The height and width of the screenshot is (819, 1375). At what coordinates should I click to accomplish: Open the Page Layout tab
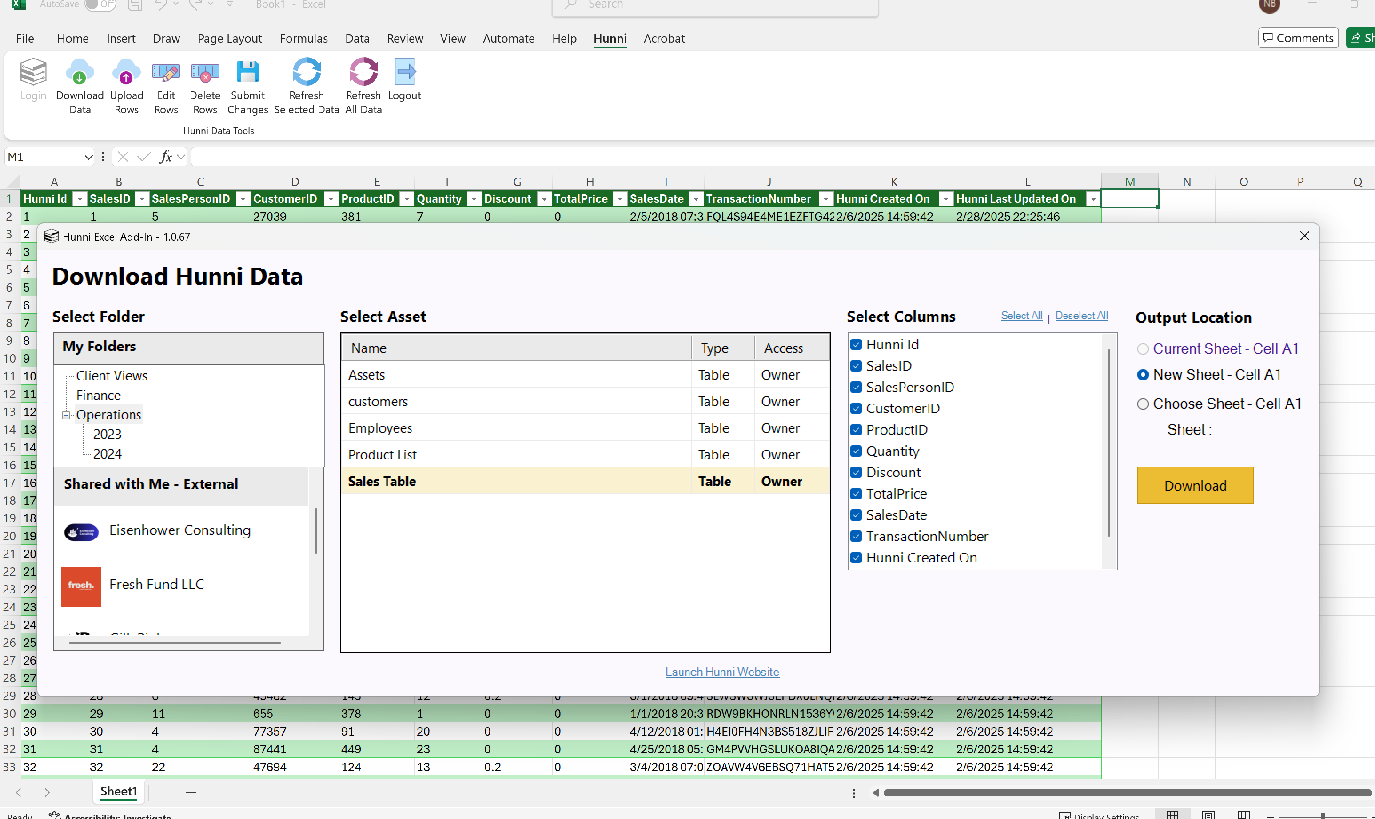(x=229, y=39)
